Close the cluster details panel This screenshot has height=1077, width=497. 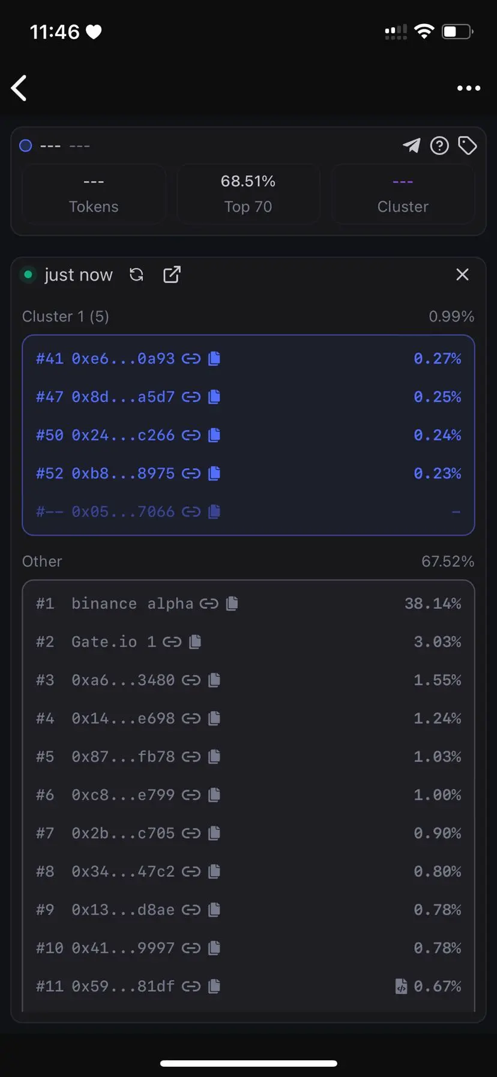click(462, 275)
